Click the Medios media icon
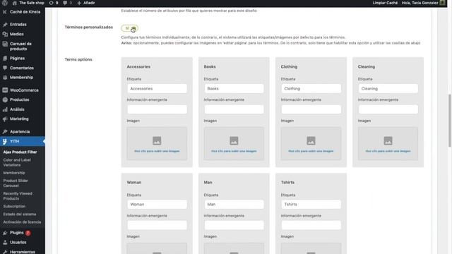The width and height of the screenshot is (452, 254). [x=5, y=34]
